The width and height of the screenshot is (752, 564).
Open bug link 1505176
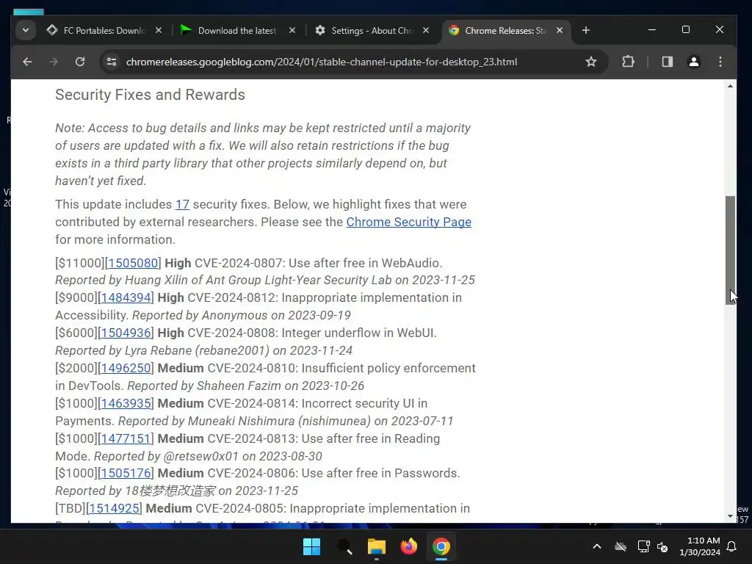click(x=126, y=474)
